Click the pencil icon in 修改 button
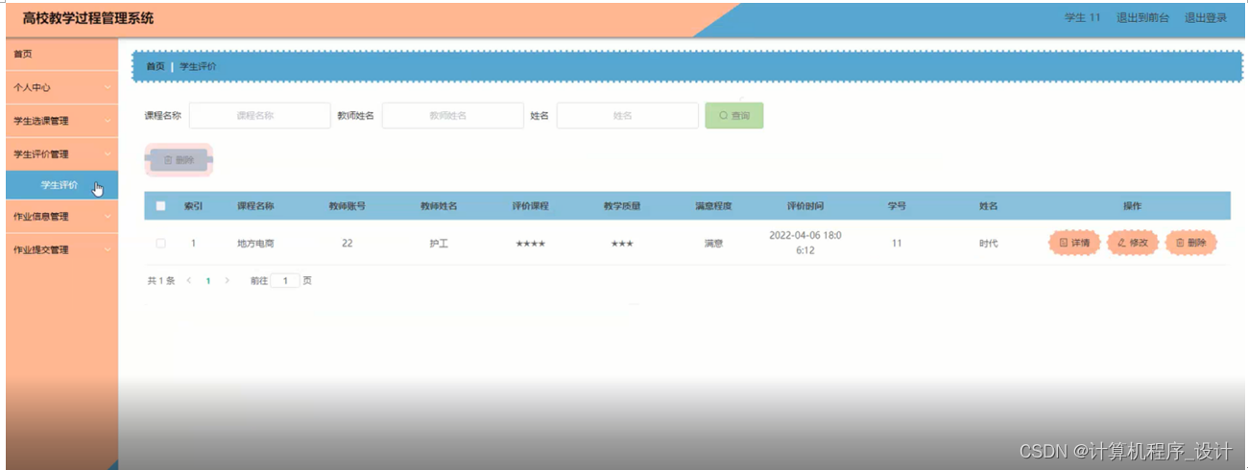This screenshot has width=1248, height=470. click(1122, 244)
